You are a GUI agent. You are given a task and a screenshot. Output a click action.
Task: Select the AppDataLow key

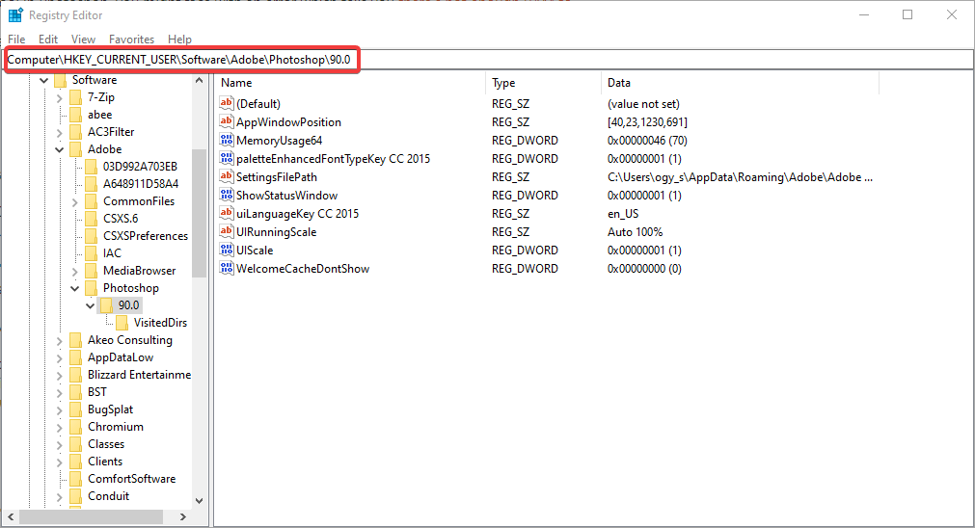coord(121,357)
